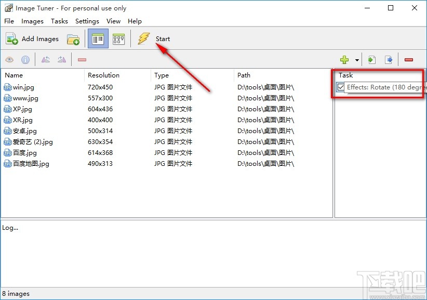Click the Effects: Rotate (180 degrees) task text
Viewport: 427px width, 300px height.
coord(386,87)
